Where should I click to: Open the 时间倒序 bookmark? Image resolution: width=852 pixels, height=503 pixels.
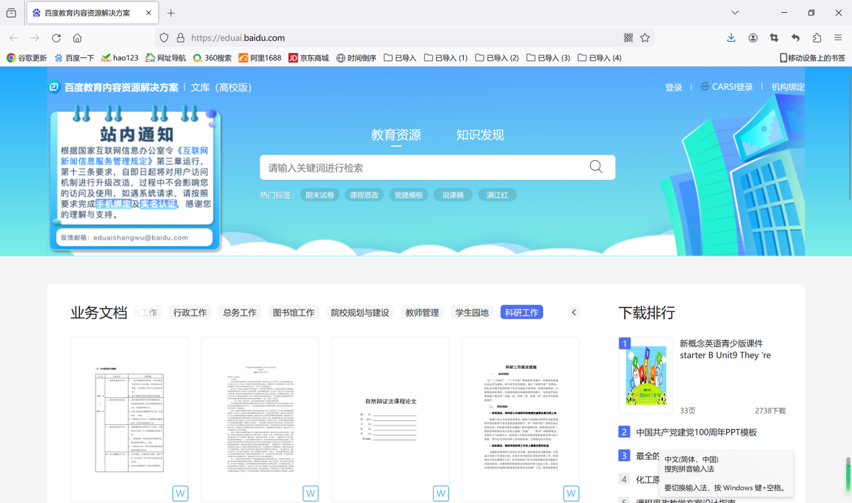click(356, 58)
